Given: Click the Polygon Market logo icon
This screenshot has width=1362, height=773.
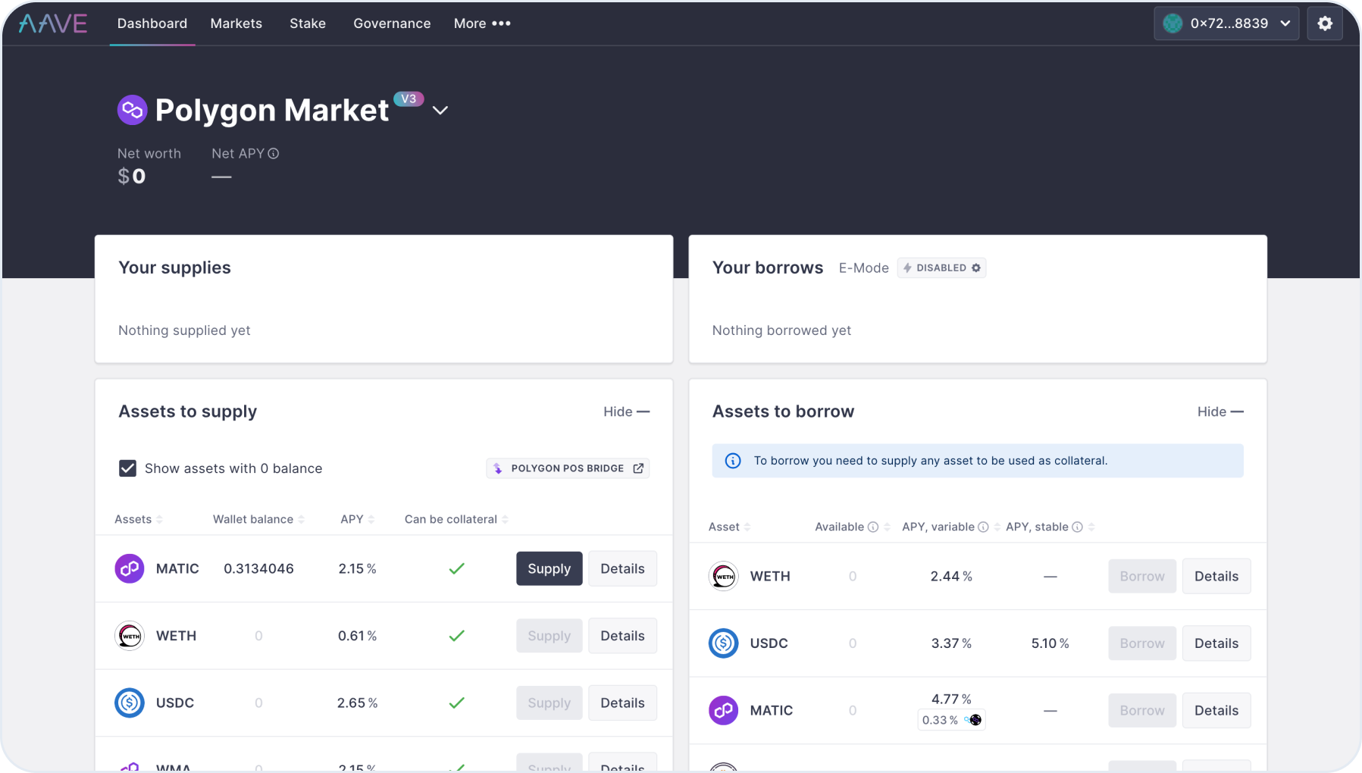Looking at the screenshot, I should click(132, 110).
